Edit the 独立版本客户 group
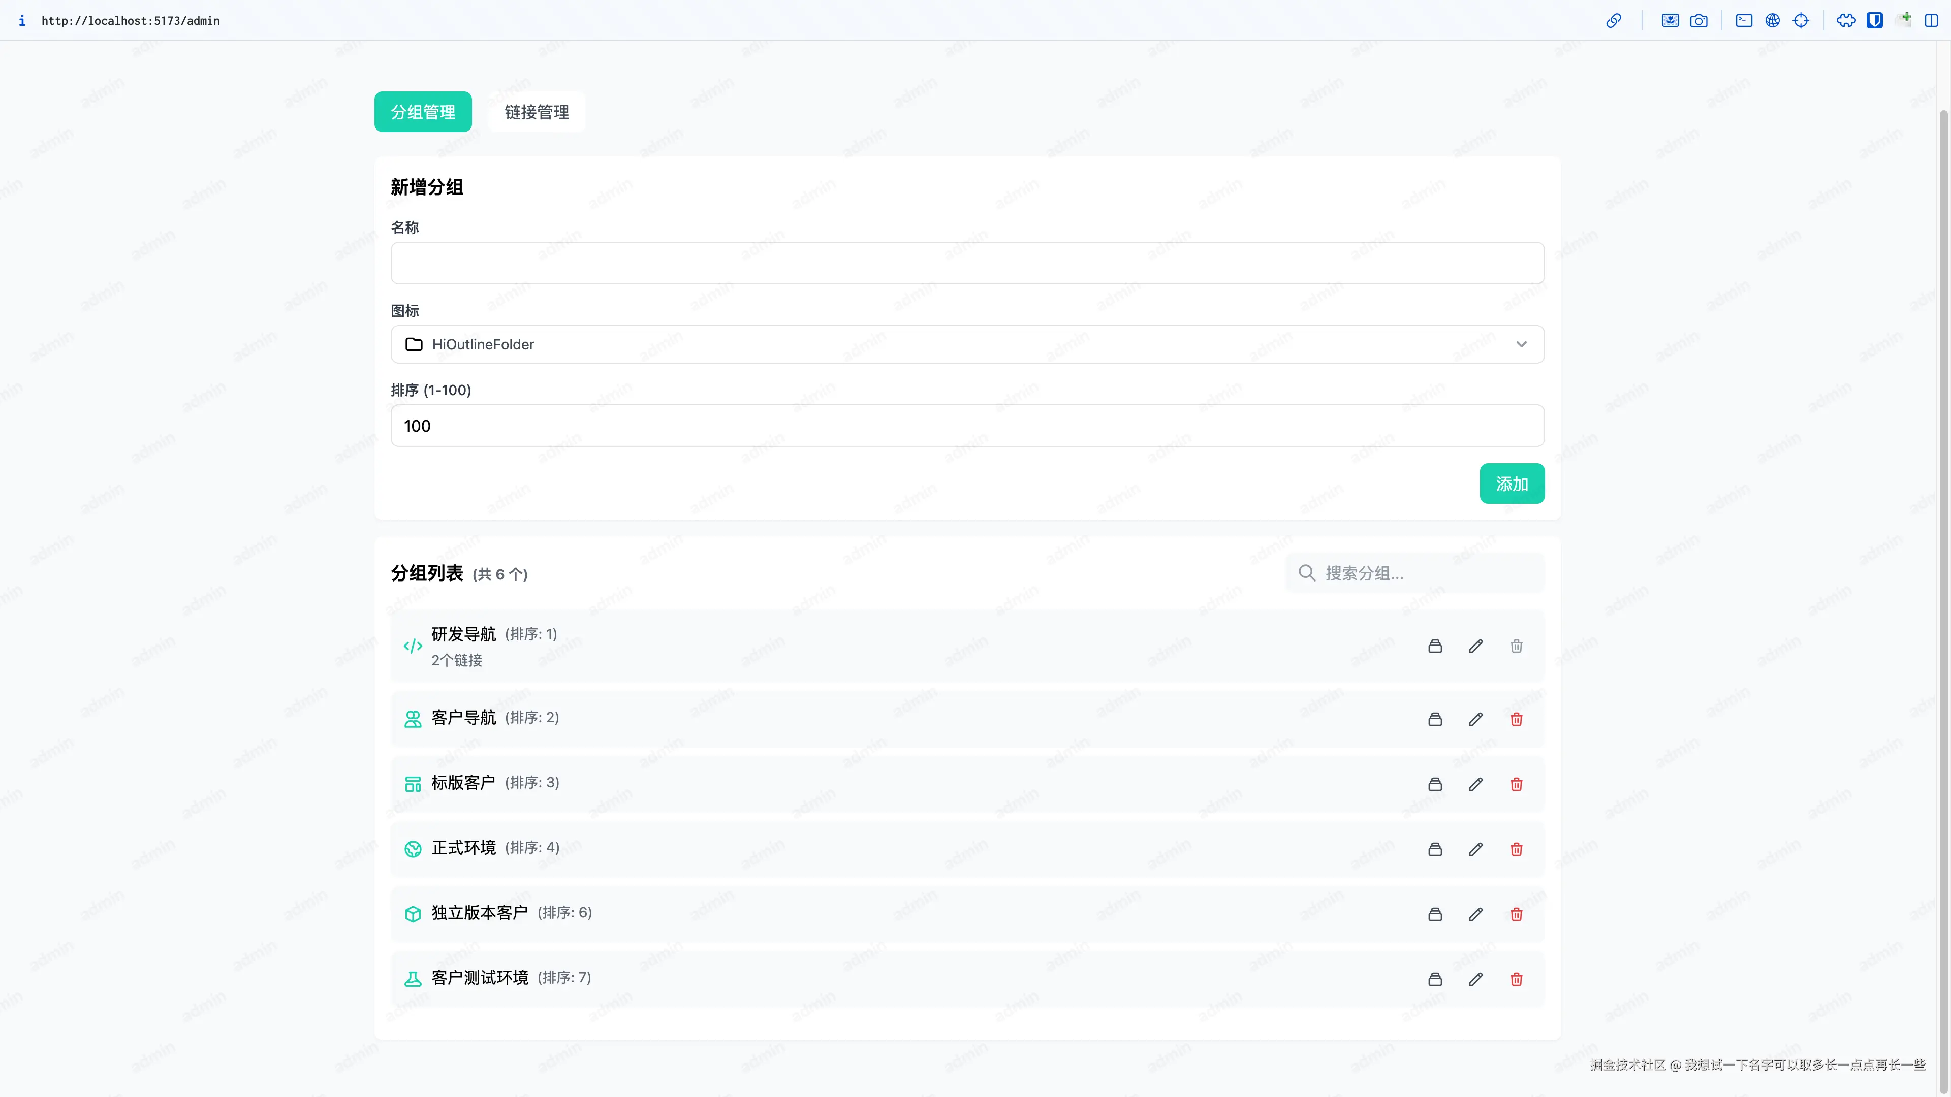Viewport: 1951px width, 1097px height. coord(1475,914)
